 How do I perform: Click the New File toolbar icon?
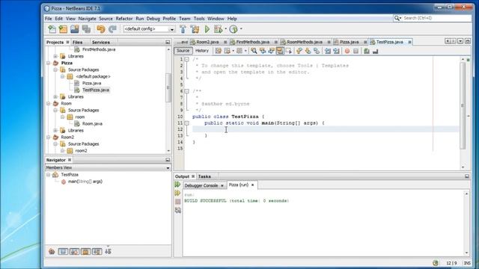(x=52, y=29)
